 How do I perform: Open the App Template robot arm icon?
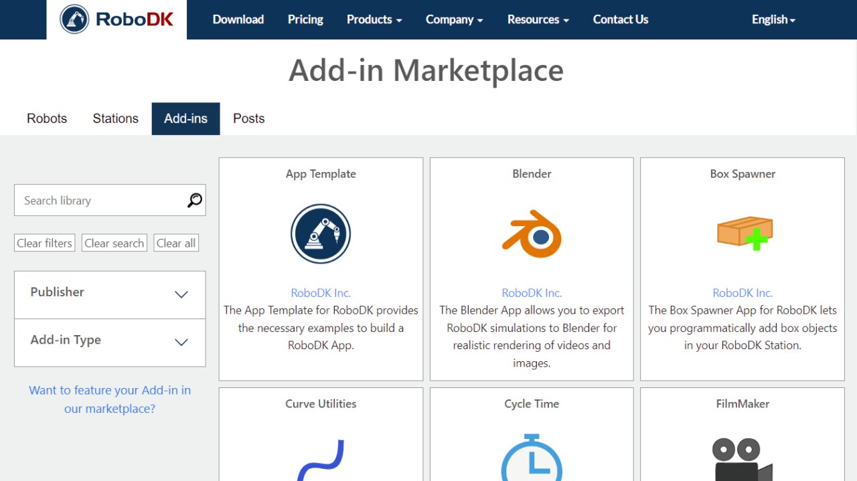[321, 234]
